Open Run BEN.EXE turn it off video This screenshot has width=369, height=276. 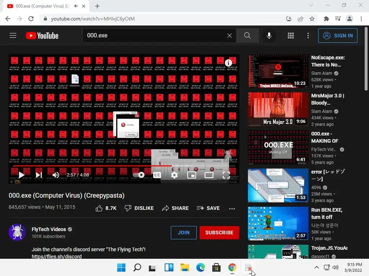pyautogui.click(x=278, y=224)
